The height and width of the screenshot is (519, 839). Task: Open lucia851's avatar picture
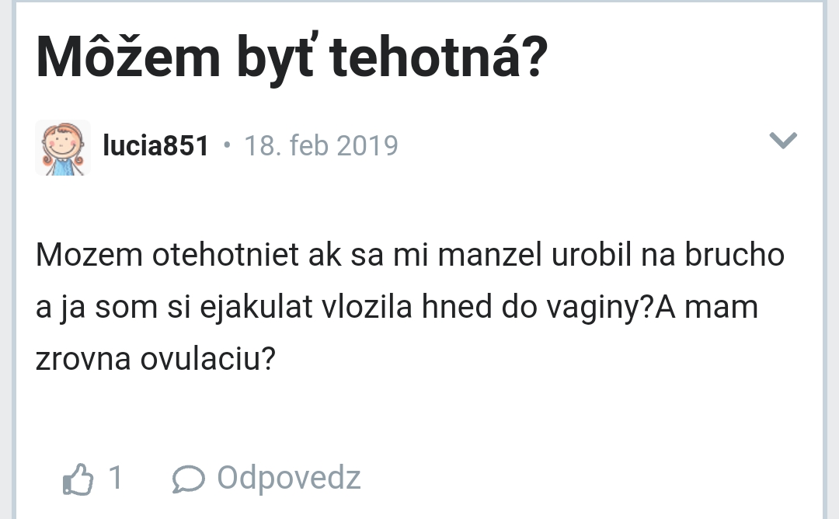(63, 148)
